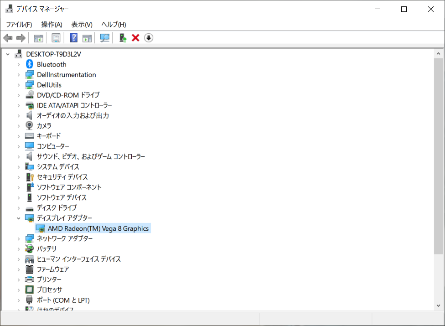Select the コンピューター tree item

[53, 146]
